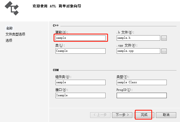The width and height of the screenshot is (180, 122).
Task: Focus the 类型 field with sample Class
Action: (x=142, y=82)
